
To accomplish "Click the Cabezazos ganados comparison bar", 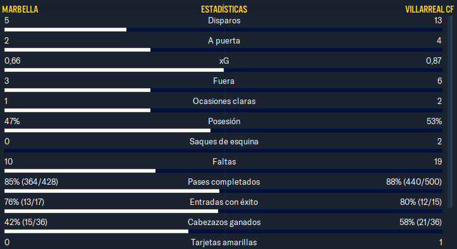I will 223,231.
